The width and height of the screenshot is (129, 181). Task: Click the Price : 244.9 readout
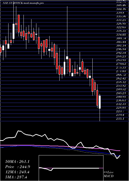[x=18, y=167]
